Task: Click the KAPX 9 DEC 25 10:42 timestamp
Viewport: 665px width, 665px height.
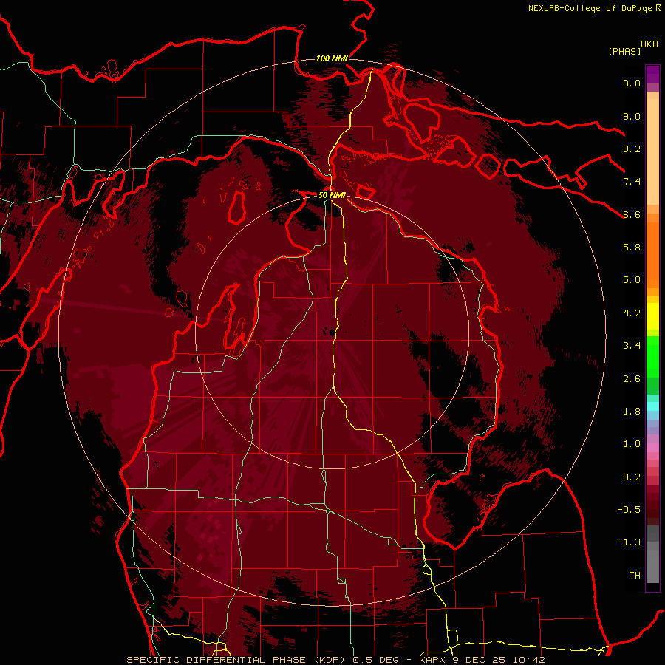Action: (482, 660)
